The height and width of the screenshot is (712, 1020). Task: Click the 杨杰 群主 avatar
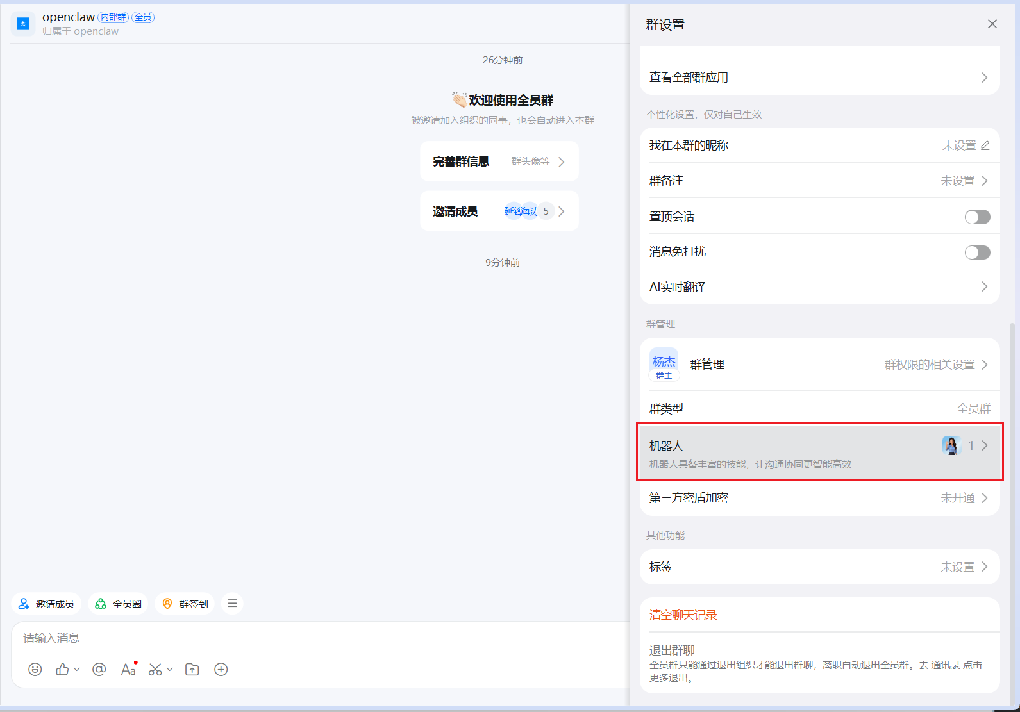(x=664, y=365)
